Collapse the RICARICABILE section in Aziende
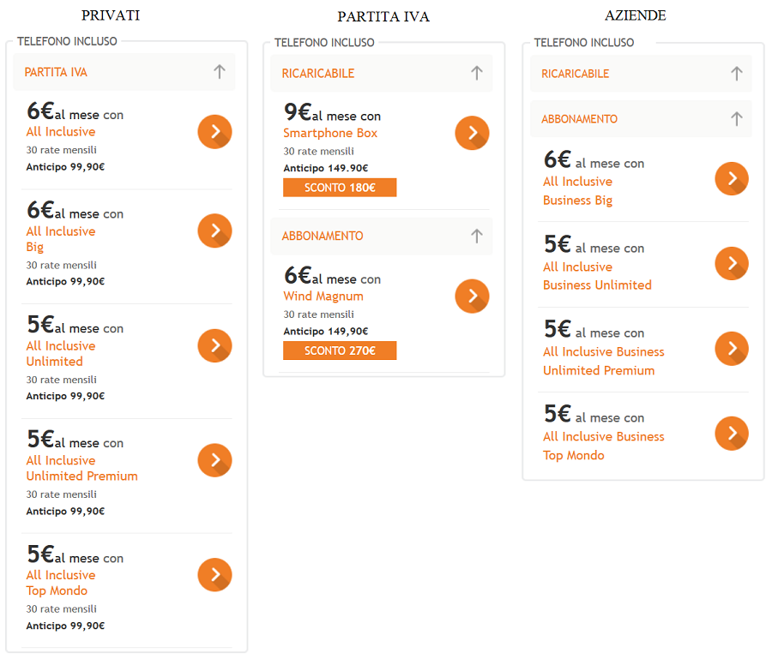The width and height of the screenshot is (772, 659). (x=737, y=74)
